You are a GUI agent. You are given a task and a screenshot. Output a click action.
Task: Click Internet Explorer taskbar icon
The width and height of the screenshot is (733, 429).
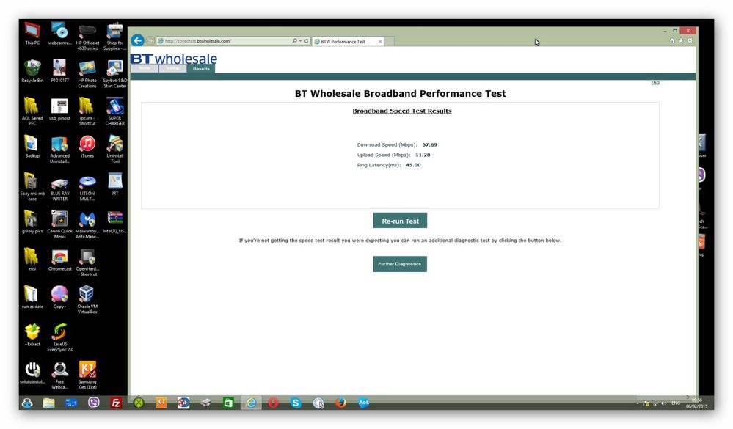pyautogui.click(x=251, y=403)
